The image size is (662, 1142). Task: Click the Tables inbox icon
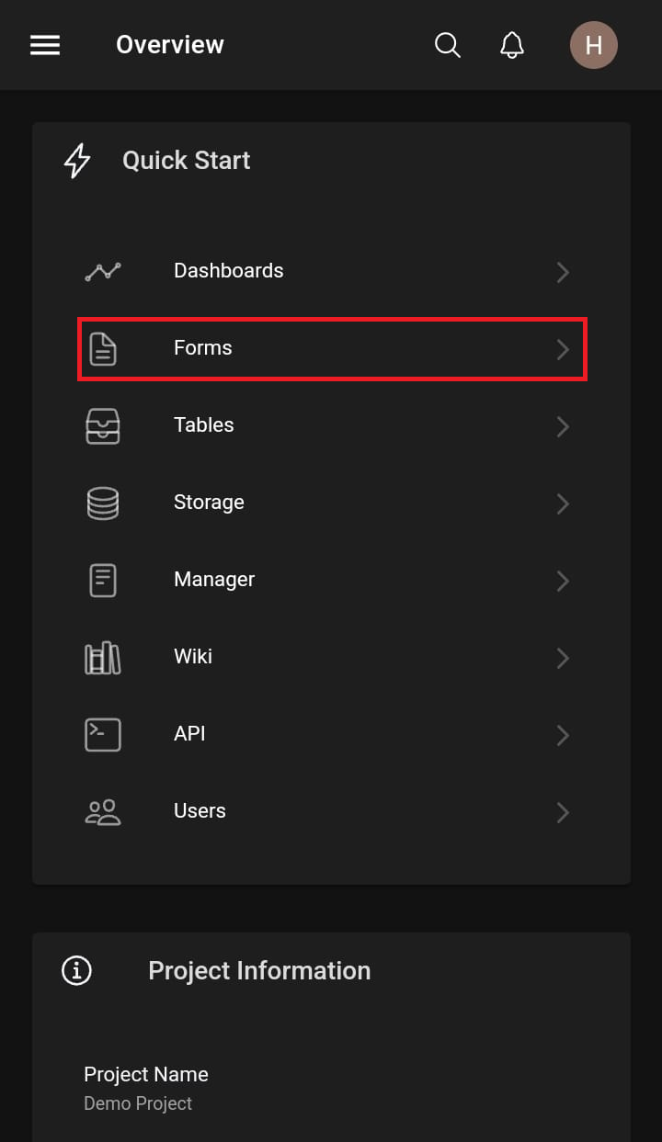[x=103, y=426]
